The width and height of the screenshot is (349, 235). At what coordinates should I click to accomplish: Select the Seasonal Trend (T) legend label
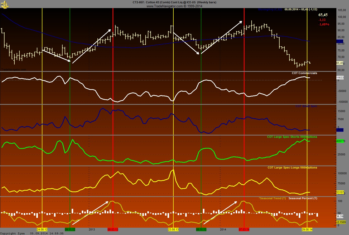click(272, 198)
